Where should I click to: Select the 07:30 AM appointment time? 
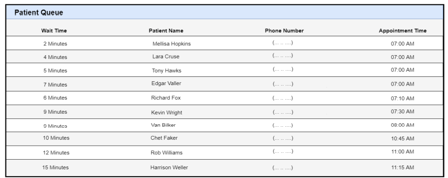coord(402,112)
